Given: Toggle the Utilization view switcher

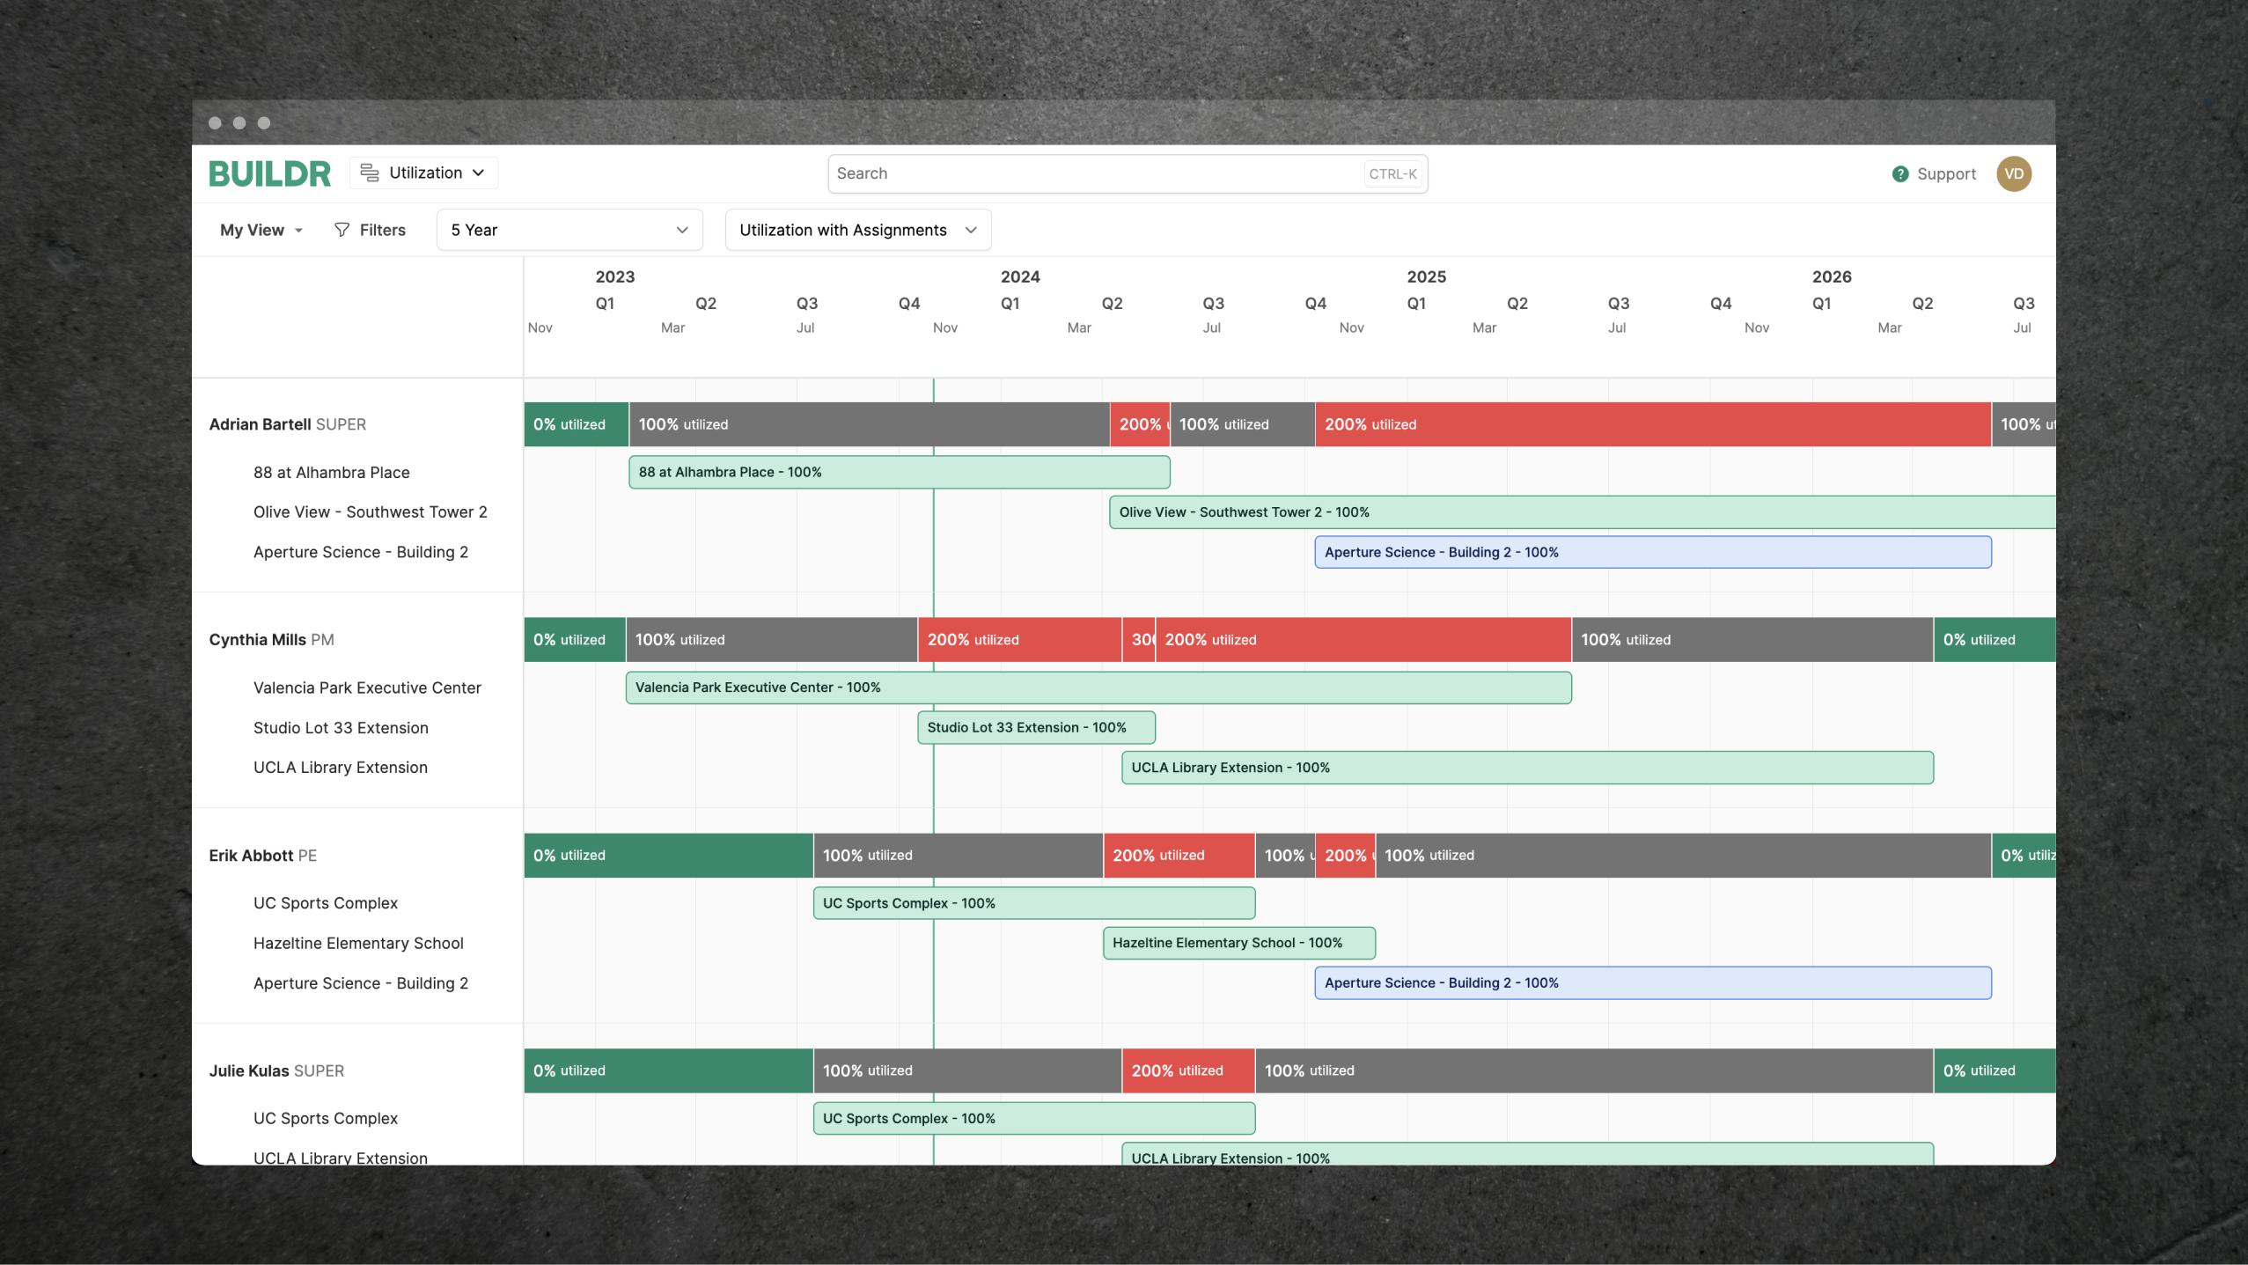Looking at the screenshot, I should coord(423,172).
